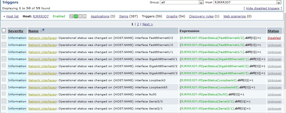Click Unknown status for Serial2/0 trigger
286x113 pixels.
click(x=274, y=101)
